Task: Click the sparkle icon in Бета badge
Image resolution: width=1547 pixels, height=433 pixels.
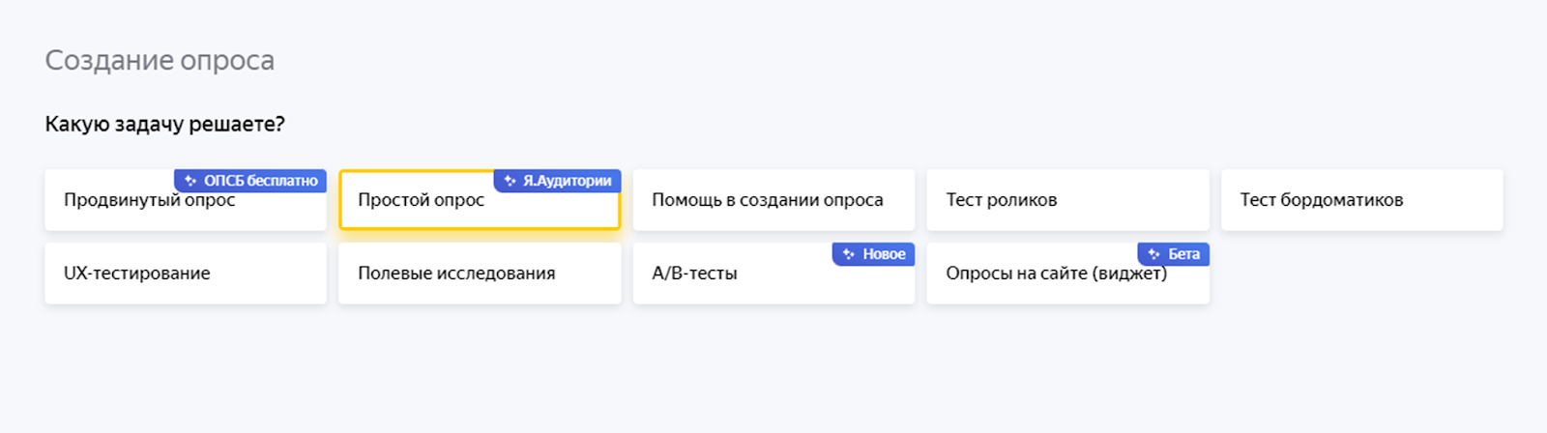Action: pos(1153,254)
